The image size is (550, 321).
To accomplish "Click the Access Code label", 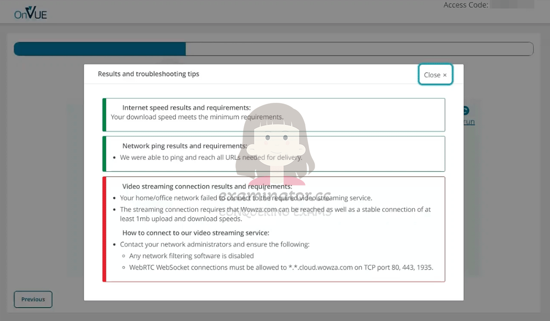I will click(466, 5).
